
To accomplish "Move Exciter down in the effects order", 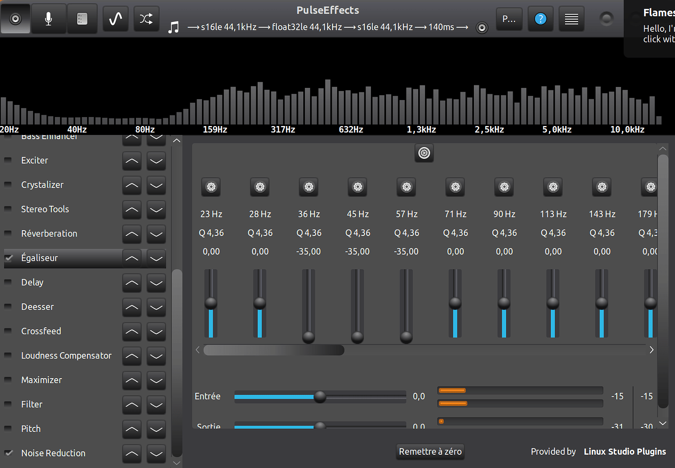I will tap(156, 161).
